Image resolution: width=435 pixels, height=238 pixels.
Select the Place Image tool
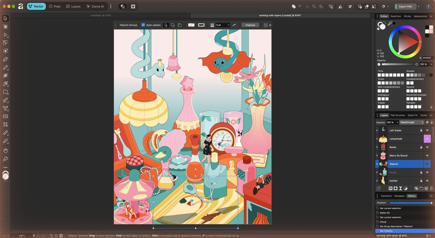[5, 116]
